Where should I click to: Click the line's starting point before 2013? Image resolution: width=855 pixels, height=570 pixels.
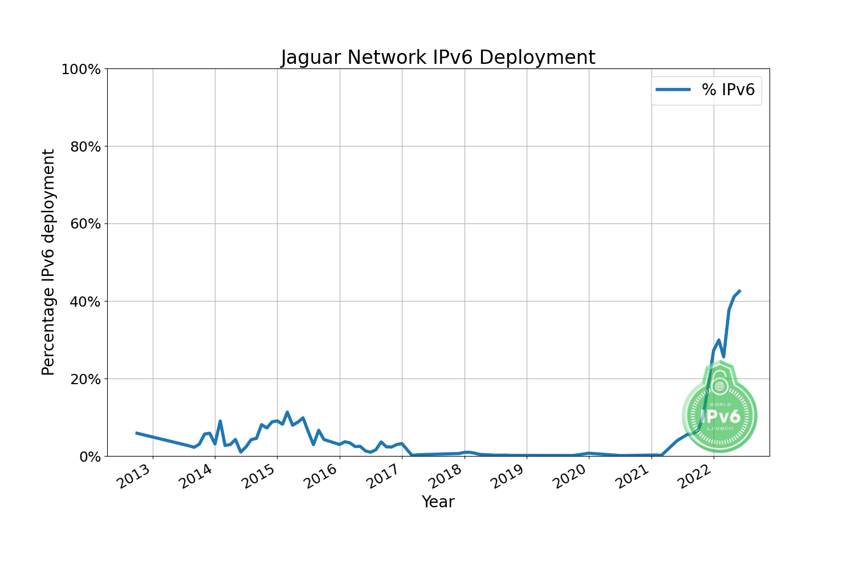(x=136, y=433)
